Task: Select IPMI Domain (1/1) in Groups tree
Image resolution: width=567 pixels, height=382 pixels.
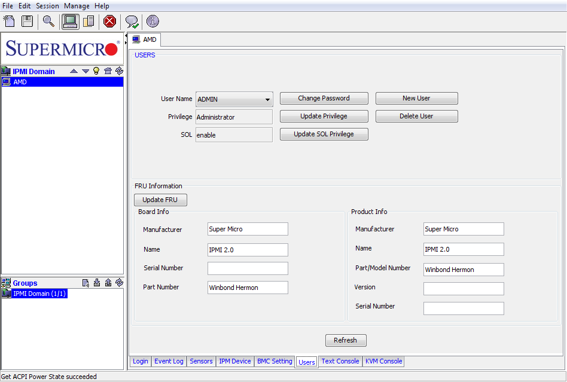Action: (x=39, y=294)
